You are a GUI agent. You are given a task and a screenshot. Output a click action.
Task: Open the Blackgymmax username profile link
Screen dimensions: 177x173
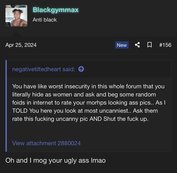[x=56, y=10]
